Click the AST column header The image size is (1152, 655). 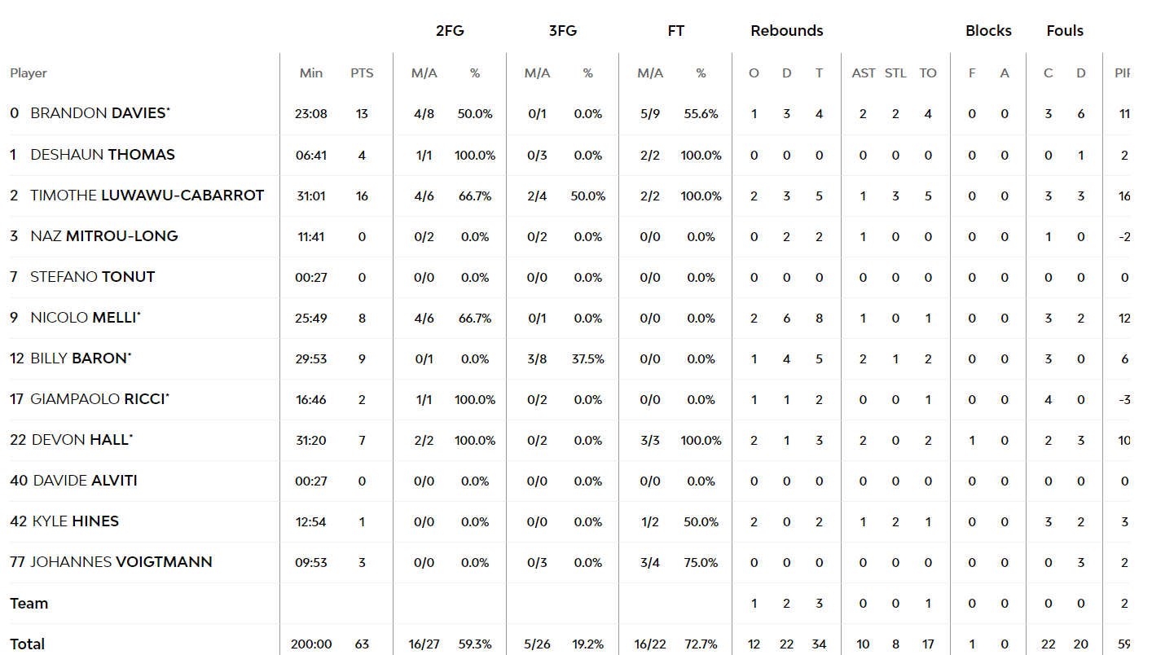864,73
